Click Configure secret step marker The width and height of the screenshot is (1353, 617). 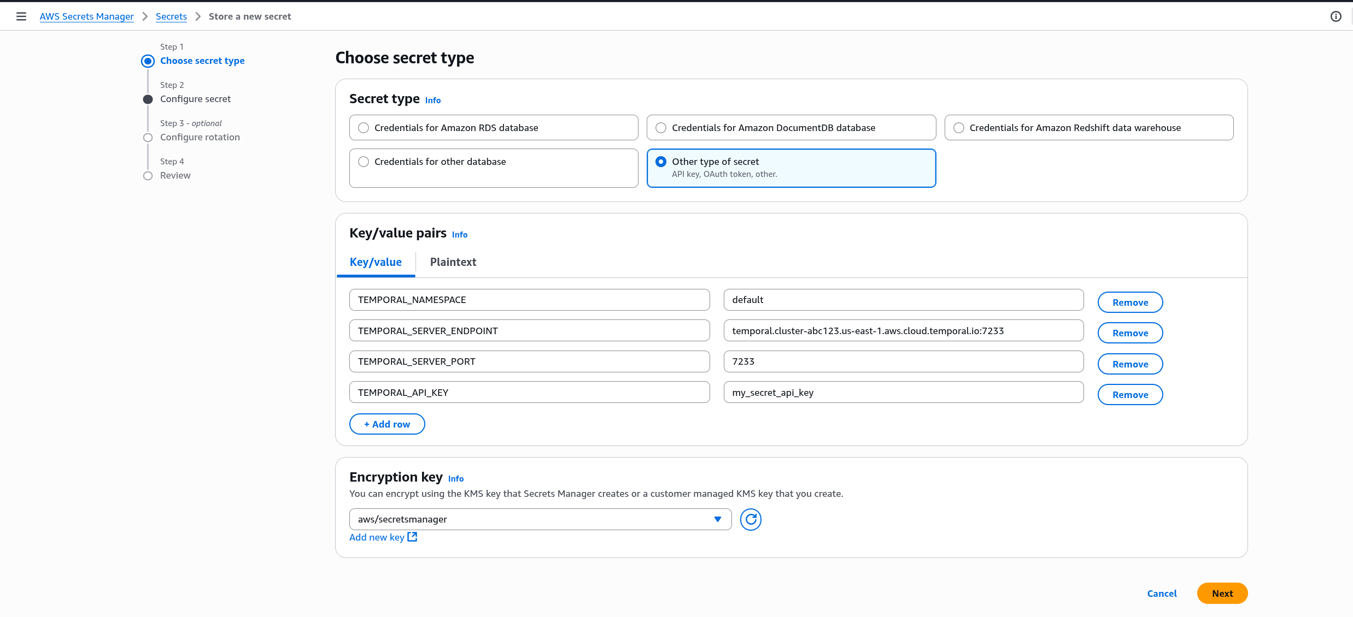[148, 99]
